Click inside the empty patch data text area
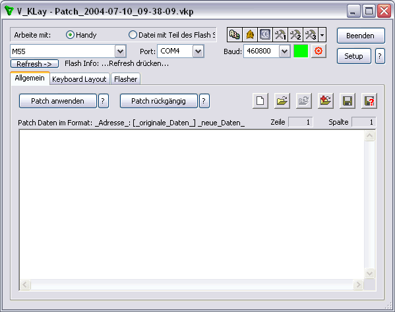 pos(192,204)
